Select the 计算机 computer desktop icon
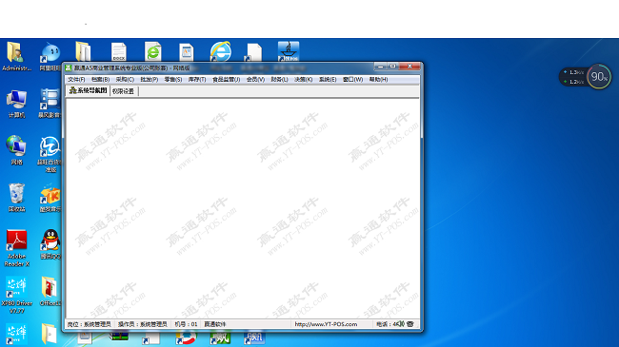This screenshot has width=619, height=347. [16, 104]
